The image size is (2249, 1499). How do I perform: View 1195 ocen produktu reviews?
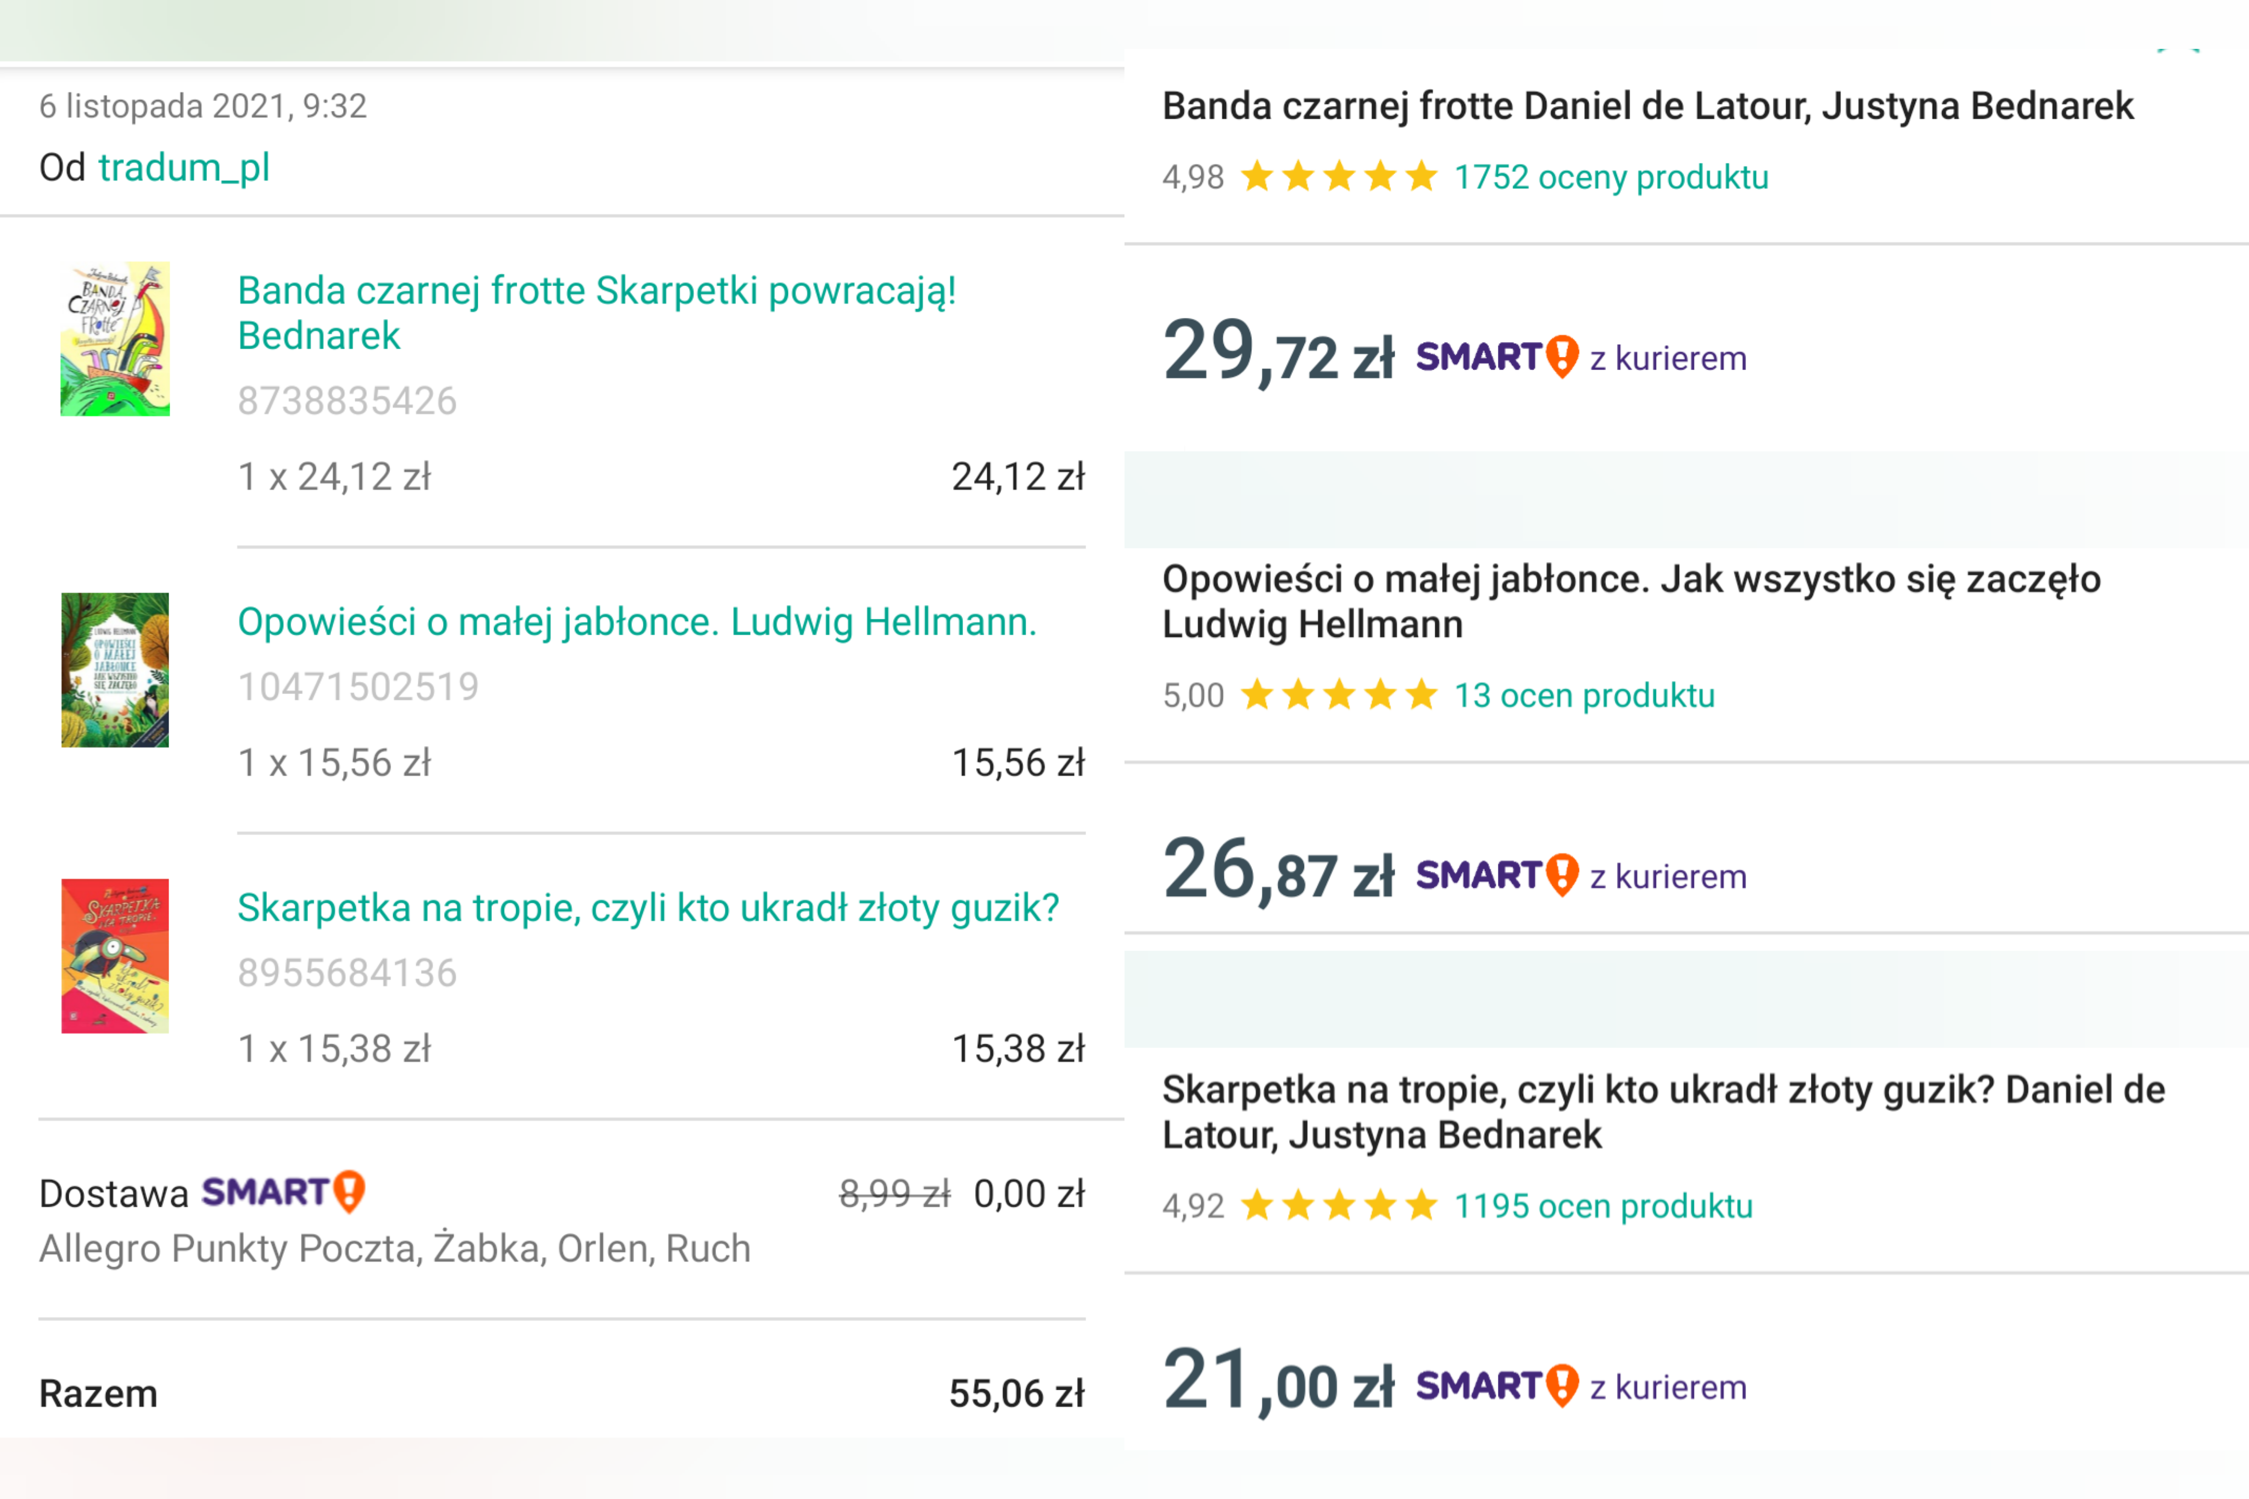(1603, 1205)
